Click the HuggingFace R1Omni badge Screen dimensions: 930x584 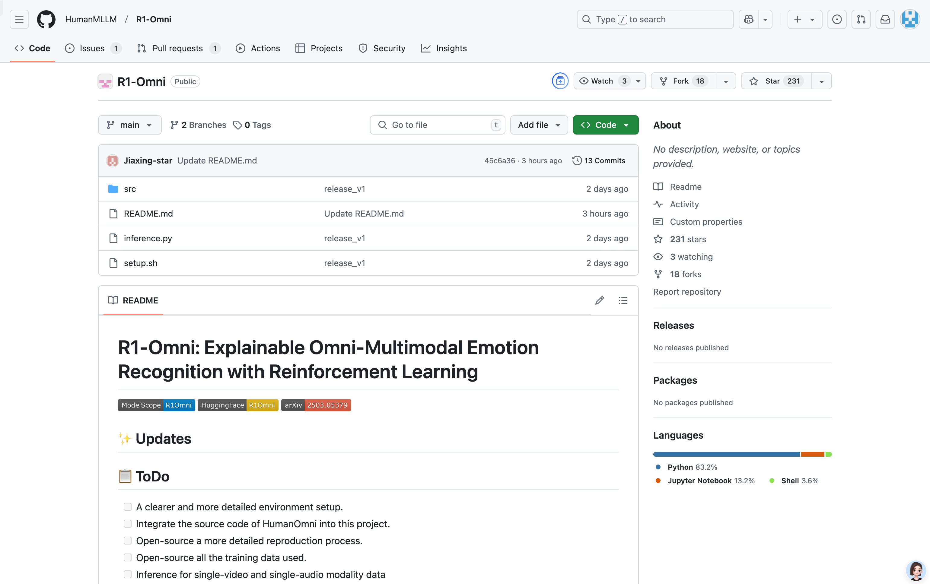[238, 405]
